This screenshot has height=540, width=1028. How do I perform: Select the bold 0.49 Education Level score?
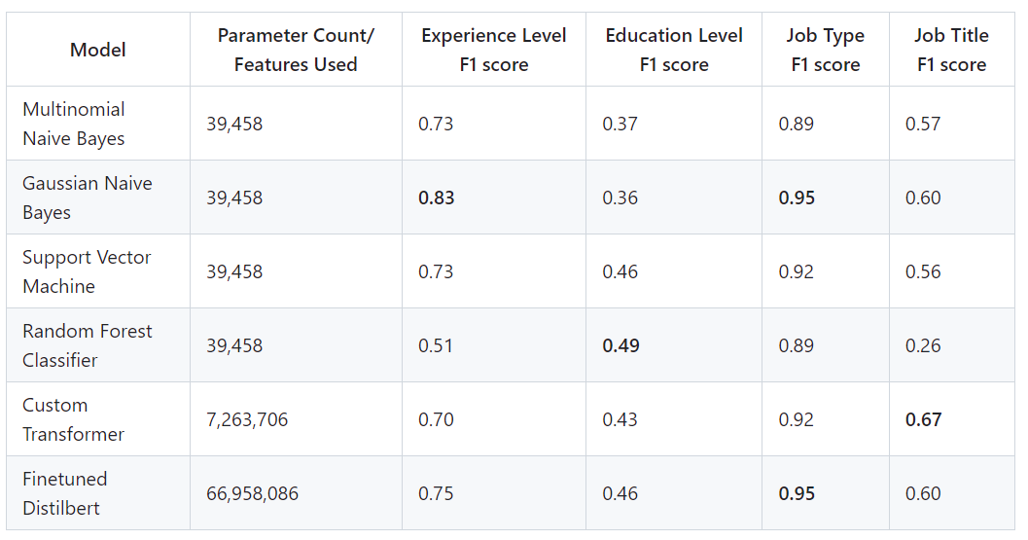[x=620, y=345]
